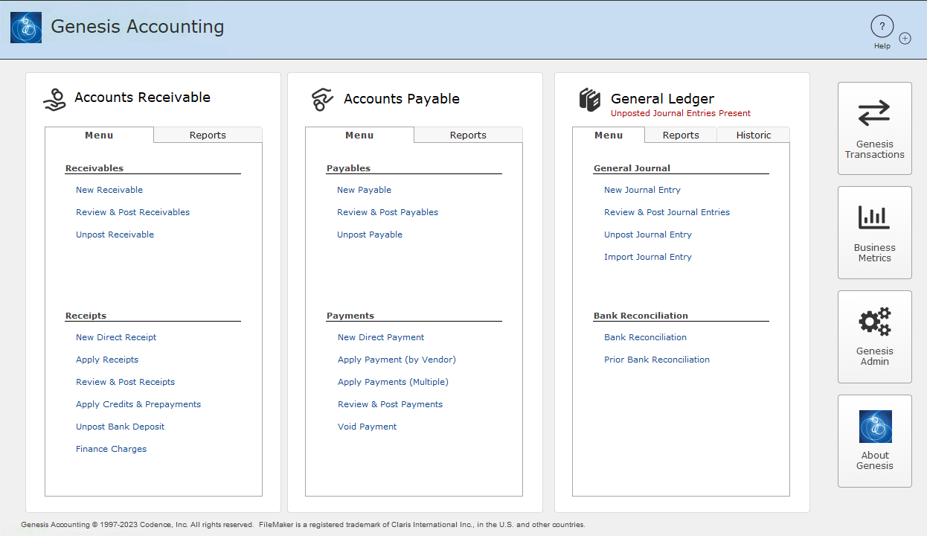This screenshot has width=927, height=536.
Task: Open Genesis Admin
Action: pyautogui.click(x=874, y=336)
